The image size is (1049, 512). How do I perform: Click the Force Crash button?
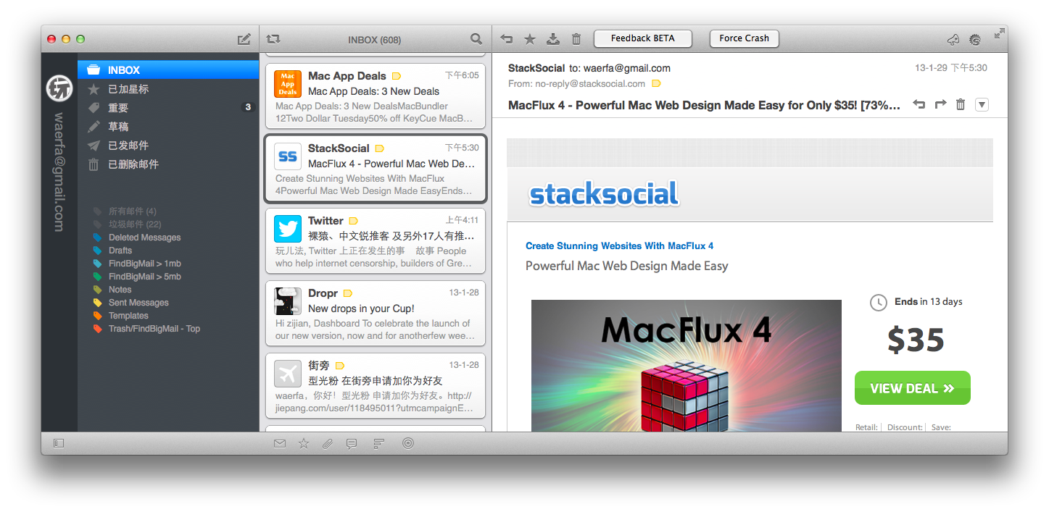point(744,38)
